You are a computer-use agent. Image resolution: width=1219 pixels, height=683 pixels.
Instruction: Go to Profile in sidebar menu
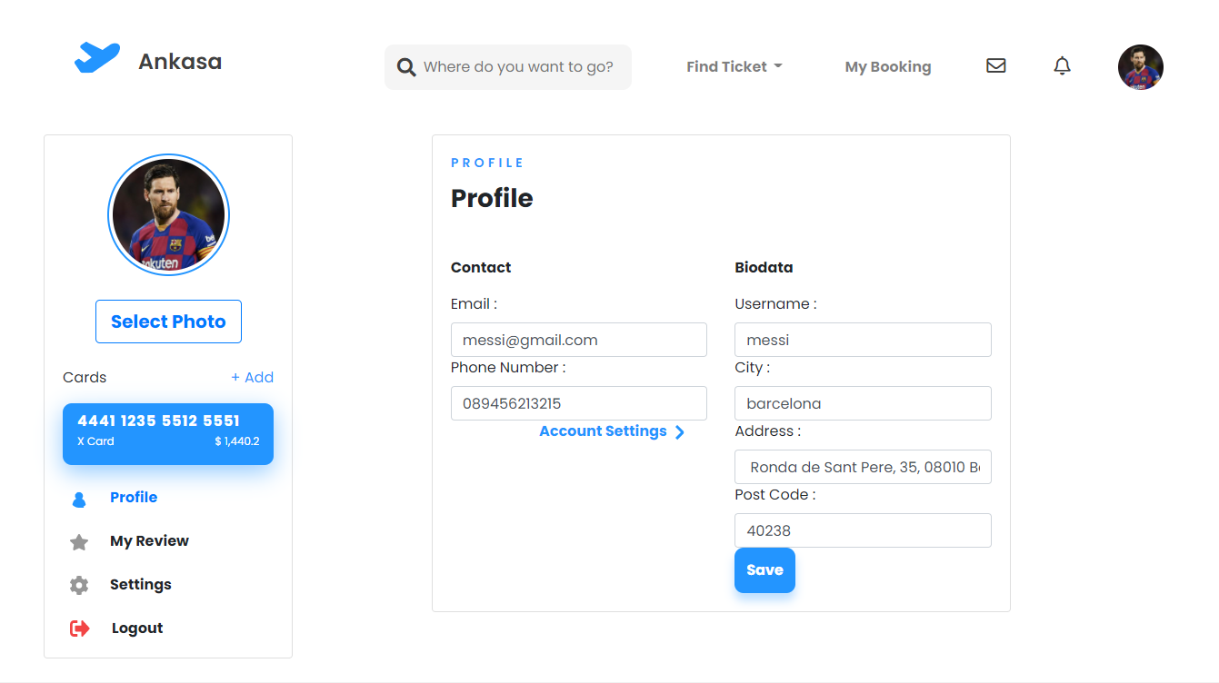[x=134, y=497]
